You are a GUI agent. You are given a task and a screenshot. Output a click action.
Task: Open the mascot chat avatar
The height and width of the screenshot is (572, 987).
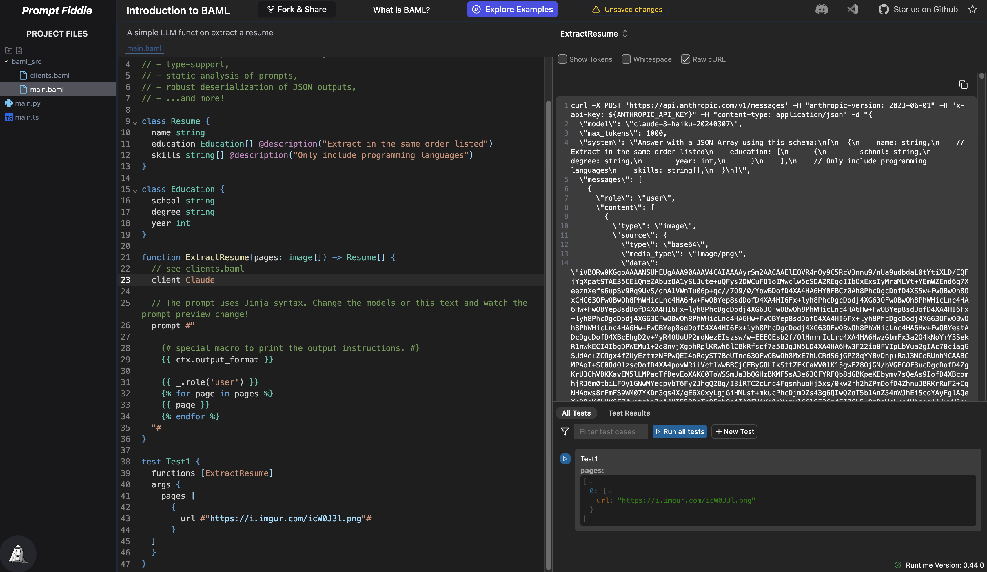(18, 553)
